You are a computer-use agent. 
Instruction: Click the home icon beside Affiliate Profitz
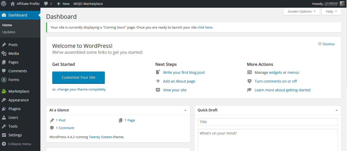tap(13, 4)
